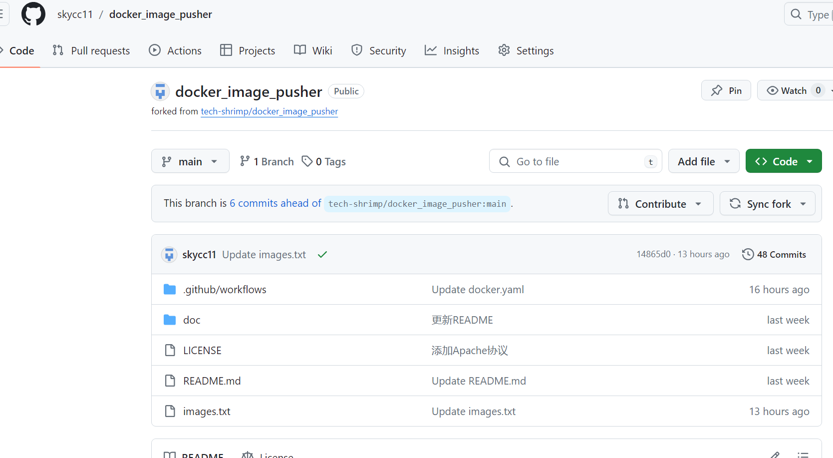833x458 pixels.
Task: Open the green Code dropdown button
Action: [784, 161]
